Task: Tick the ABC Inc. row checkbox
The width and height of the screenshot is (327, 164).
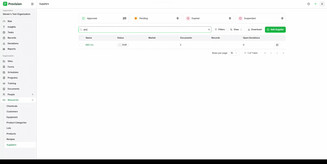Action: click(81, 45)
